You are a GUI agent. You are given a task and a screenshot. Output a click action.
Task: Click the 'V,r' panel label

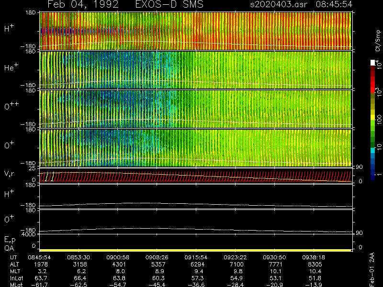point(9,174)
